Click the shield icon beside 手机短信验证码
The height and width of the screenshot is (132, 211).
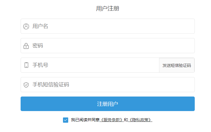pos(26,85)
